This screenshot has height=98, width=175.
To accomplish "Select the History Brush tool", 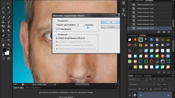I will click(x=9, y=22).
